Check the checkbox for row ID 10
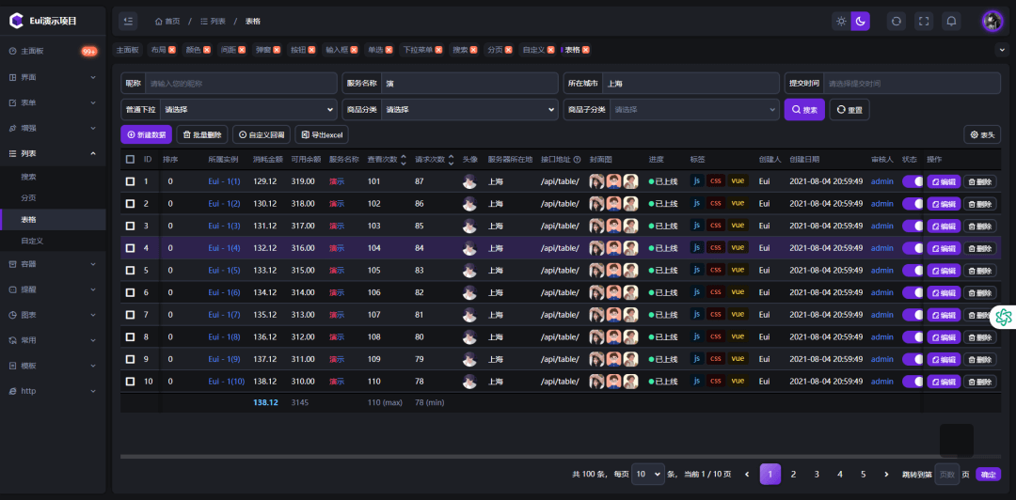The image size is (1016, 500). 130,382
